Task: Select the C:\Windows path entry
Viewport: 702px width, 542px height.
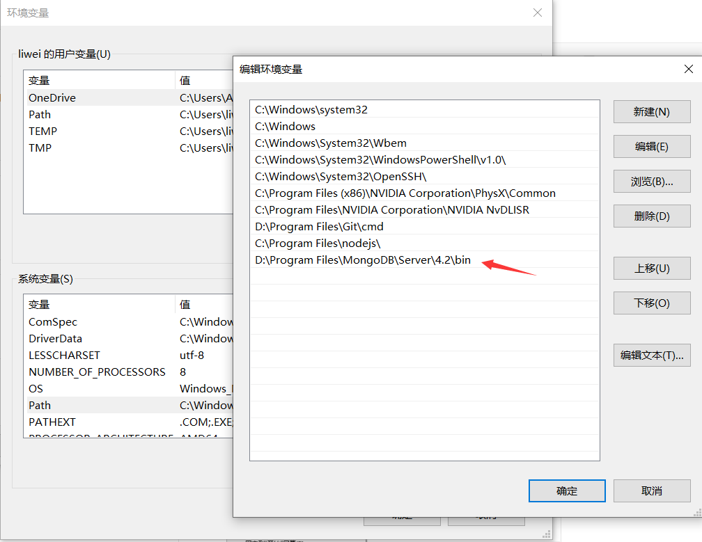Action: pyautogui.click(x=424, y=126)
